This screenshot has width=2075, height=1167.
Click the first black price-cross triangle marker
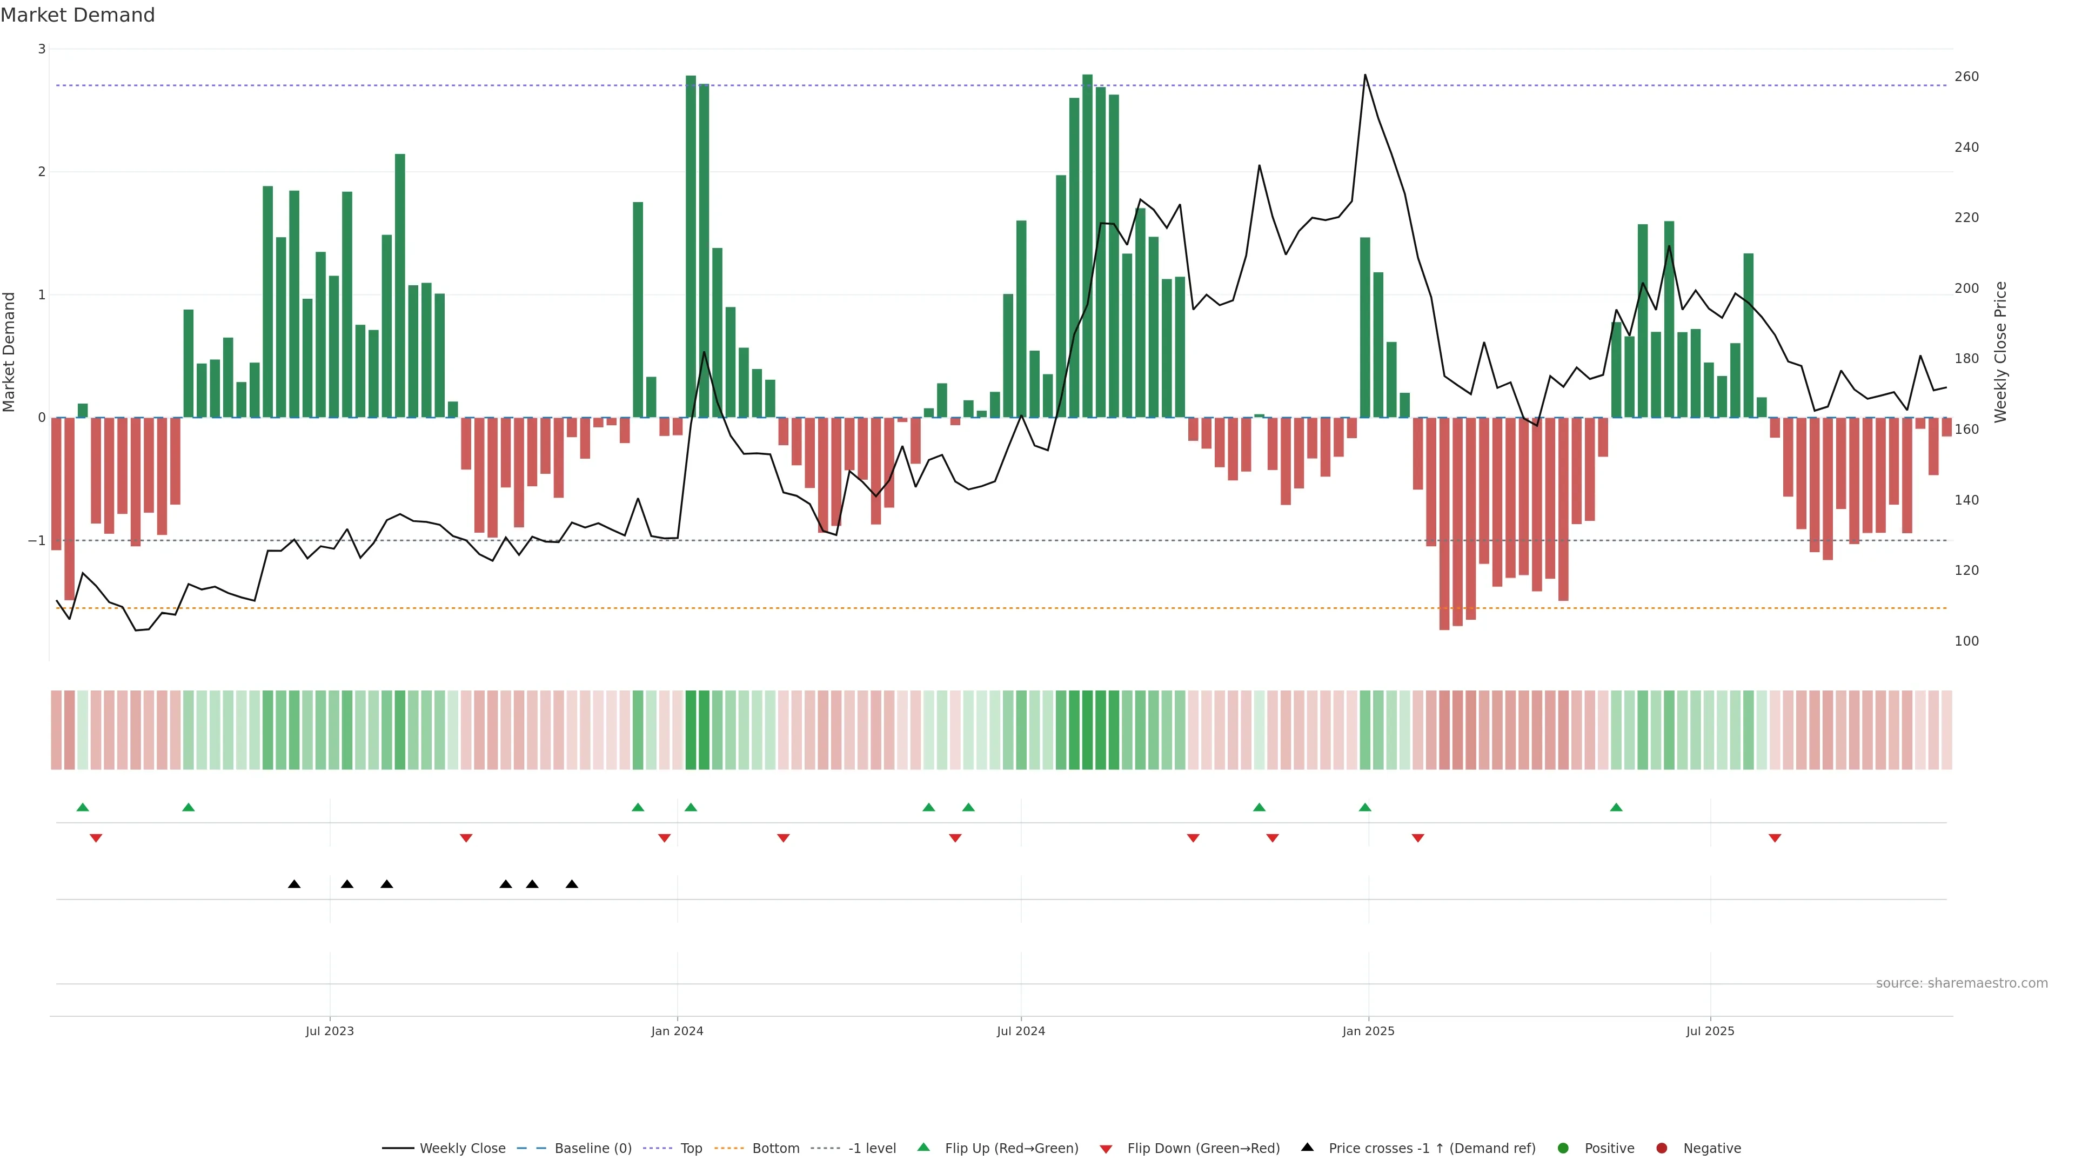(294, 884)
